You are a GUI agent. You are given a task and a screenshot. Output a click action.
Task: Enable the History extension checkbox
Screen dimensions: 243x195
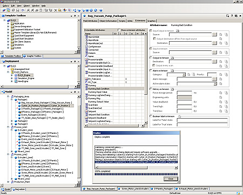pos(151,89)
